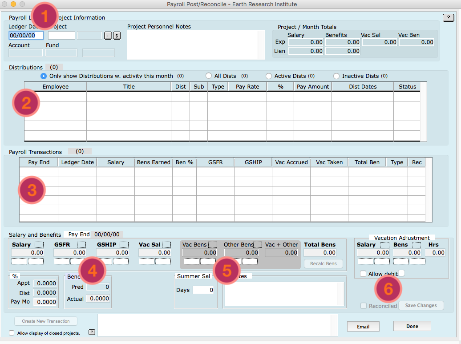Click the small box next to Salary label
The image size is (461, 344).
click(39, 244)
